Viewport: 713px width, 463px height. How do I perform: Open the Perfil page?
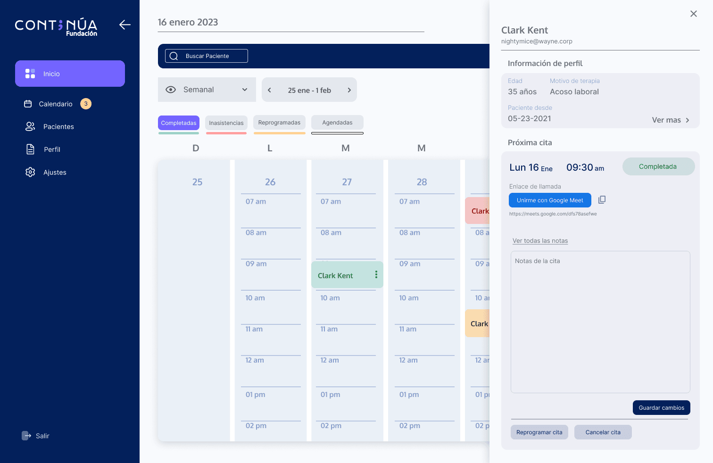tap(52, 149)
